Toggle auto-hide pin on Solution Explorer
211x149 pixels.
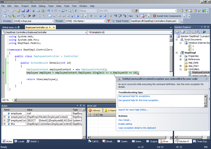[205, 27]
